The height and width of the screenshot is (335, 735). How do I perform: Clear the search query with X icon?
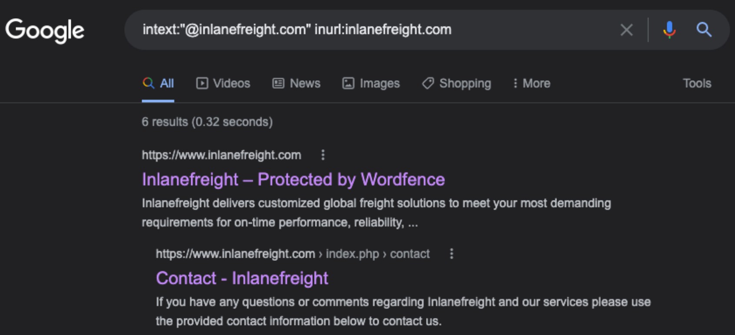coord(626,30)
